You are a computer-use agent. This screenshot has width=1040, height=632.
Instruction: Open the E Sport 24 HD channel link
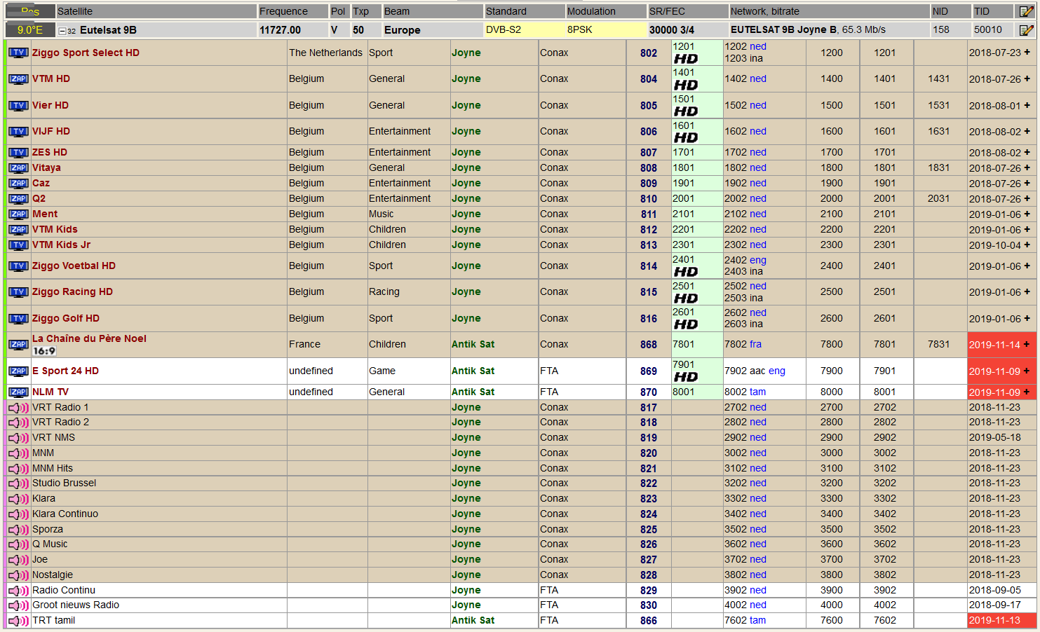pyautogui.click(x=65, y=371)
